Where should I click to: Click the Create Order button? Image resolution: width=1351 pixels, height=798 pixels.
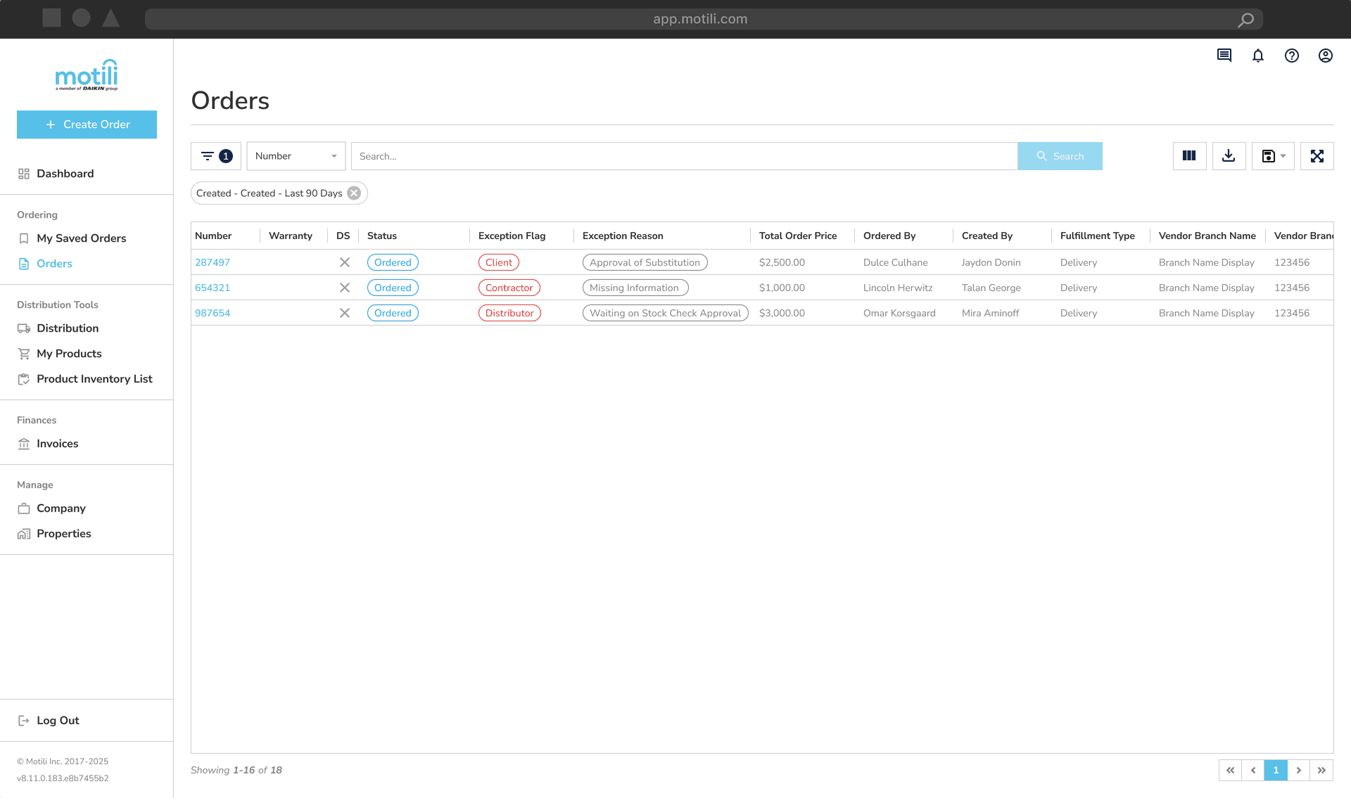tap(87, 124)
